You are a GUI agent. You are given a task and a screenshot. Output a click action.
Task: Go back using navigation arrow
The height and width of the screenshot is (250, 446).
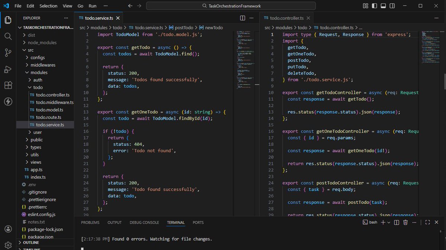[130, 6]
